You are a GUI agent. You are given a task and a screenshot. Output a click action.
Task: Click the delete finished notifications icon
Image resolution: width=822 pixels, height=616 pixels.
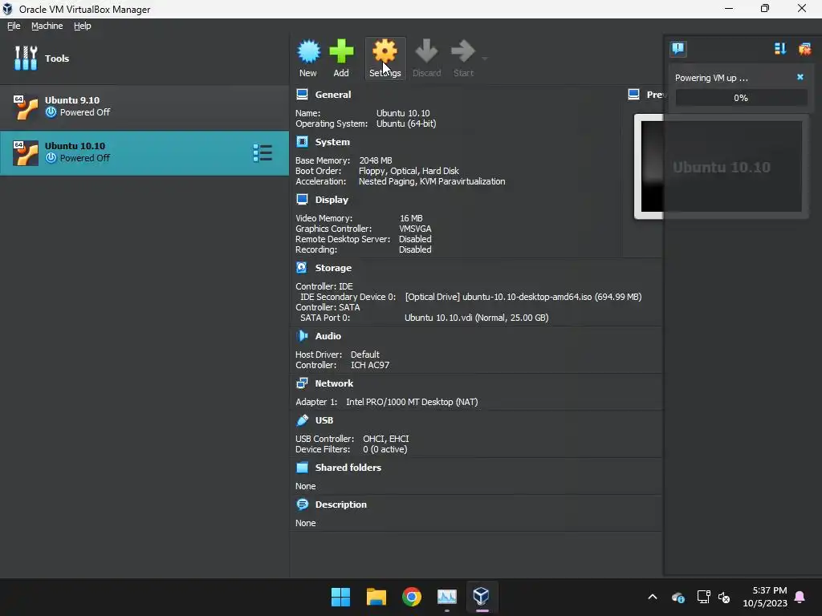(x=804, y=49)
